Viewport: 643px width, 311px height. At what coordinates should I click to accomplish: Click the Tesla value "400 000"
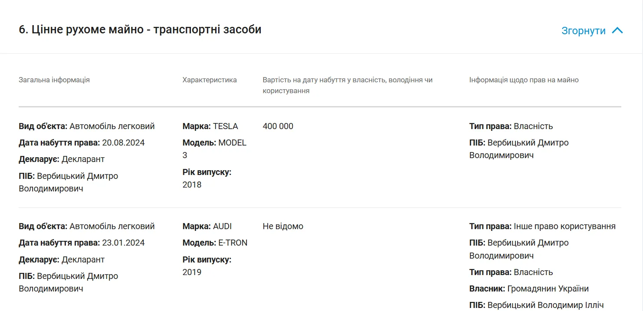(278, 126)
